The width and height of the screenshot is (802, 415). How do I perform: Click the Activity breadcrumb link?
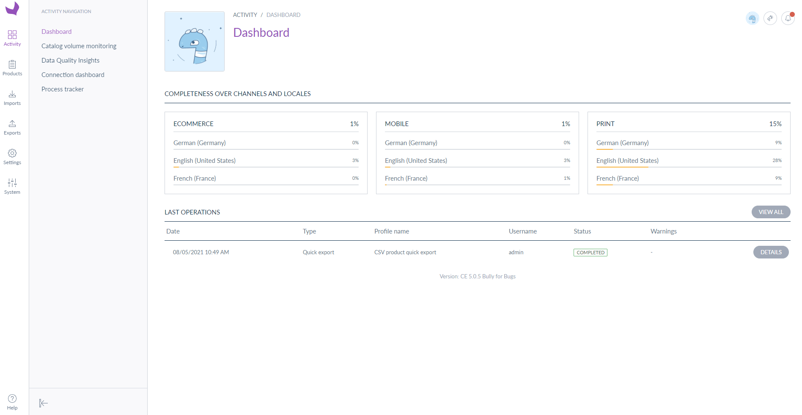tap(245, 15)
